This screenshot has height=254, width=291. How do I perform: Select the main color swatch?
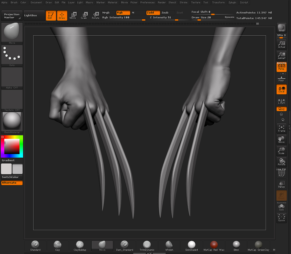coord(6,169)
